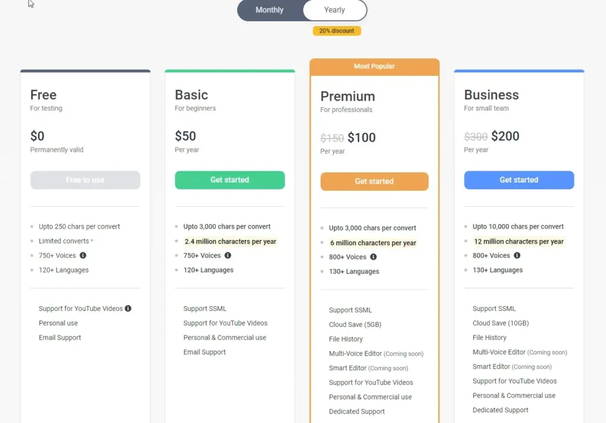Click the Premium $100 discounted price
The image size is (606, 423).
click(362, 138)
